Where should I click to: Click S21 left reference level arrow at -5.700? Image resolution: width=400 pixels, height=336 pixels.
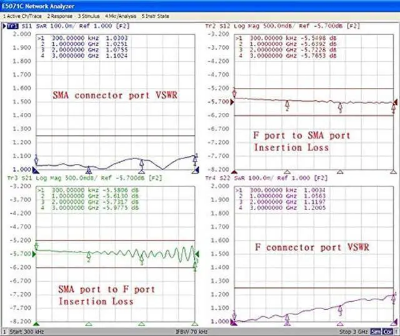34,254
